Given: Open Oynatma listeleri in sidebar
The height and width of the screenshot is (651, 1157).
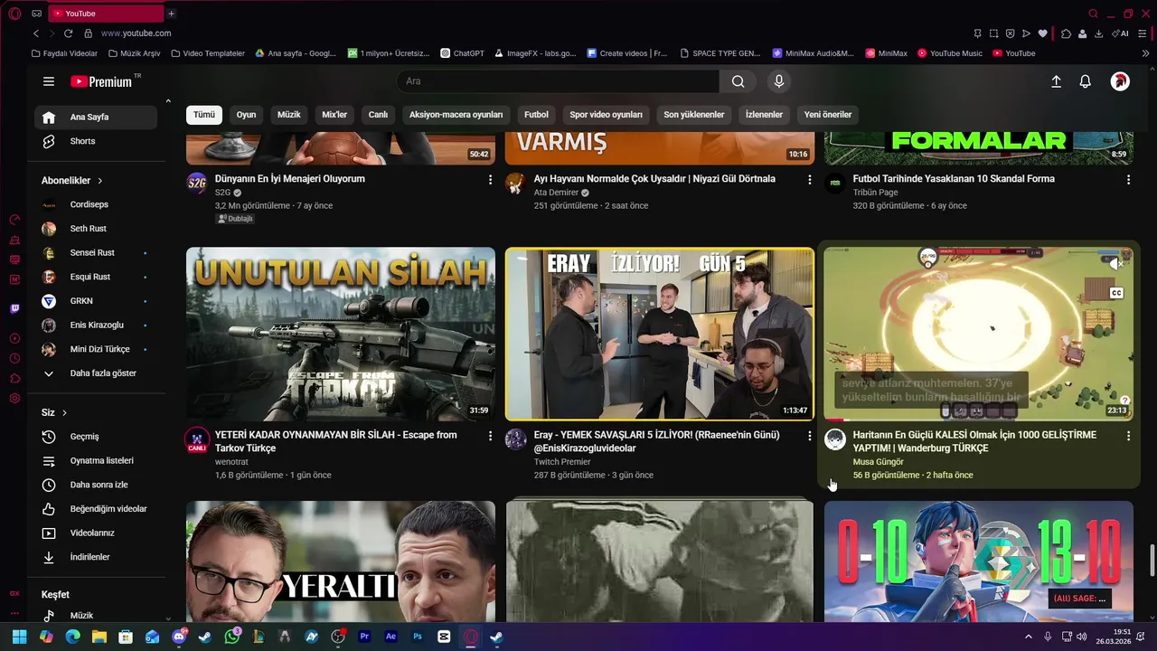Looking at the screenshot, I should tap(96, 461).
